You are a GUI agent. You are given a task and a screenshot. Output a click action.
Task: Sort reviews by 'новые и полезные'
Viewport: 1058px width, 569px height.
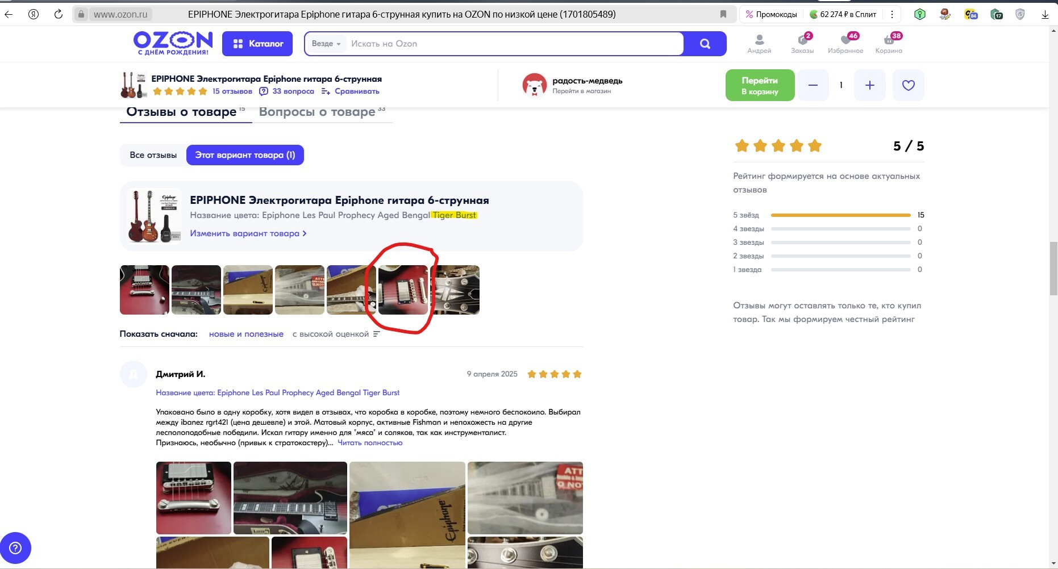point(246,334)
